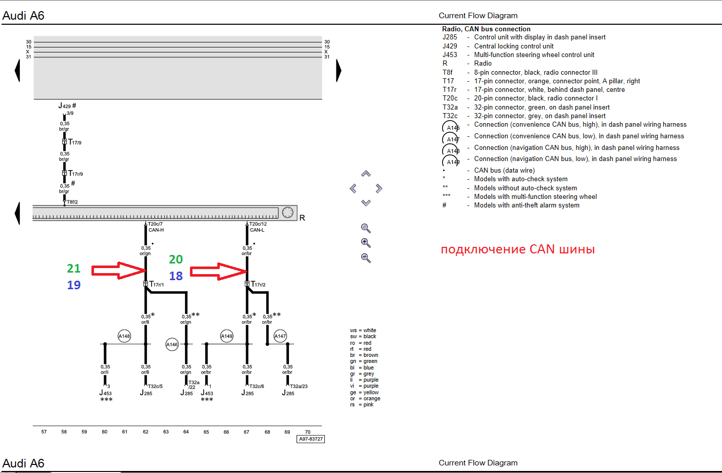Click the up navigation arrow
The width and height of the screenshot is (722, 473).
(x=366, y=174)
